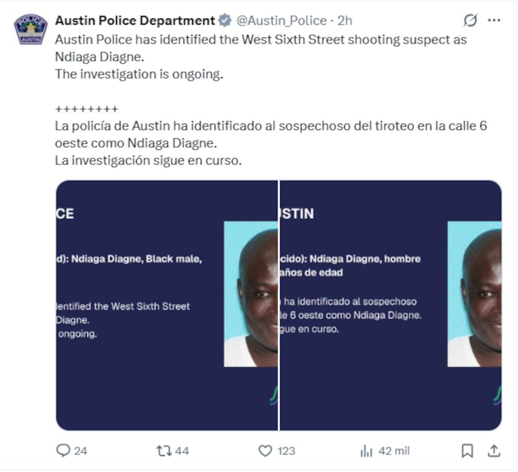518x472 pixels.
Task: Open the more options ellipsis menu
Action: [493, 20]
